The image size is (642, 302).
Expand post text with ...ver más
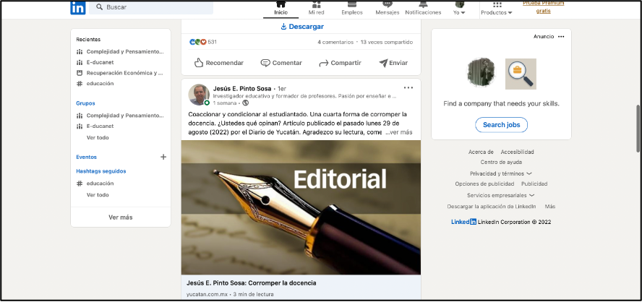(x=399, y=132)
